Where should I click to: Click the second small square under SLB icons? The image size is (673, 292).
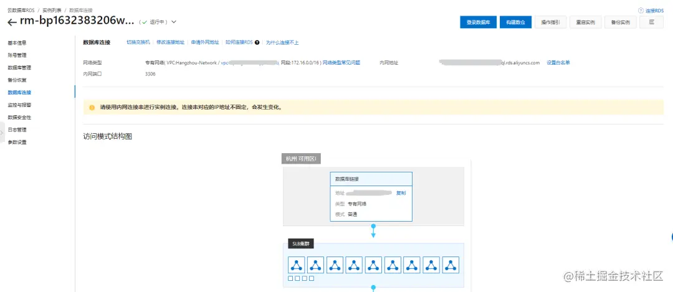(x=298, y=279)
